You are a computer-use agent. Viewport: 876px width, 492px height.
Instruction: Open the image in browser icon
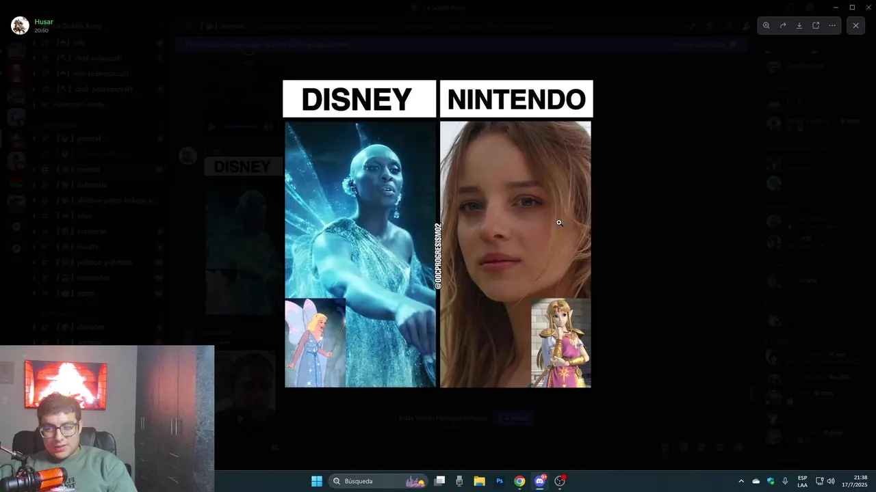tap(816, 25)
